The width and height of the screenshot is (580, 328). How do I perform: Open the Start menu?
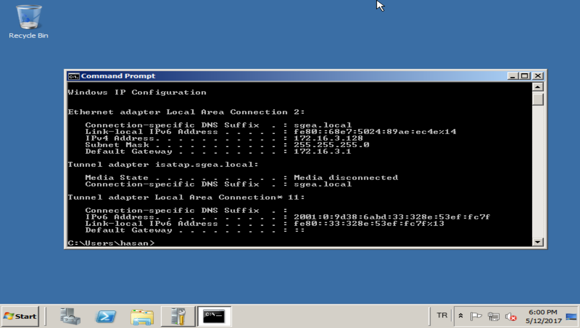[20, 316]
